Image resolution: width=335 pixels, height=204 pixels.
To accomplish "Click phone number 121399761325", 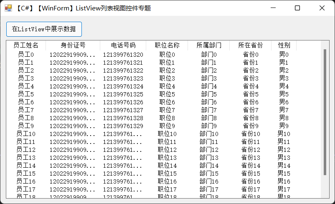I will click(123, 94).
